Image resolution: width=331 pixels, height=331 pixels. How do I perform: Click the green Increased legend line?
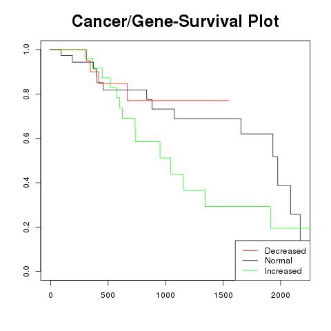tap(250, 270)
